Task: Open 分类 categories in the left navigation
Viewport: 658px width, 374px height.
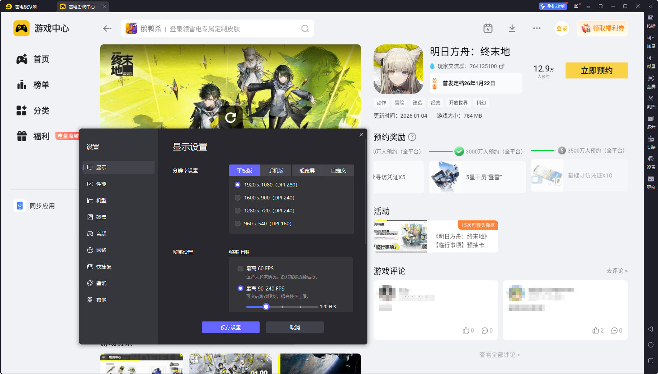Action: (33, 111)
